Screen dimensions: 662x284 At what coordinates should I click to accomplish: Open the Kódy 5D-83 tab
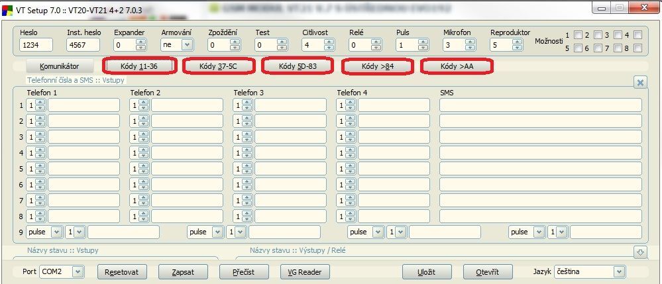pyautogui.click(x=298, y=66)
